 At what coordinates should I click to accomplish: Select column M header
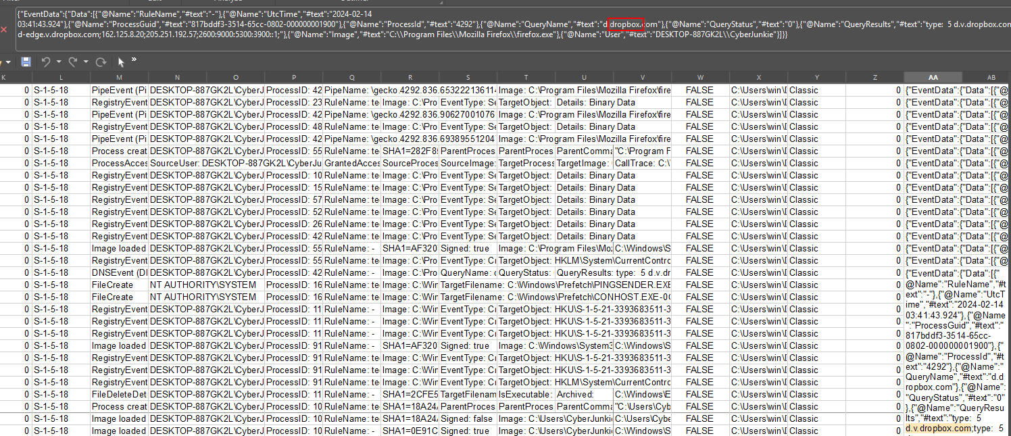tap(119, 78)
